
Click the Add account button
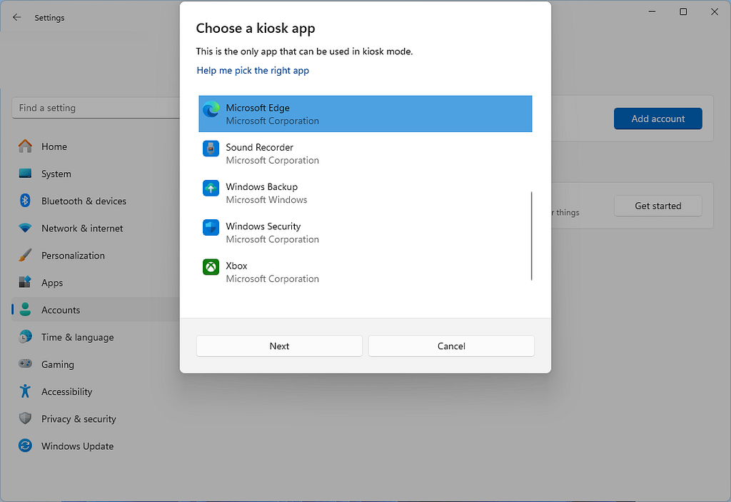[657, 119]
